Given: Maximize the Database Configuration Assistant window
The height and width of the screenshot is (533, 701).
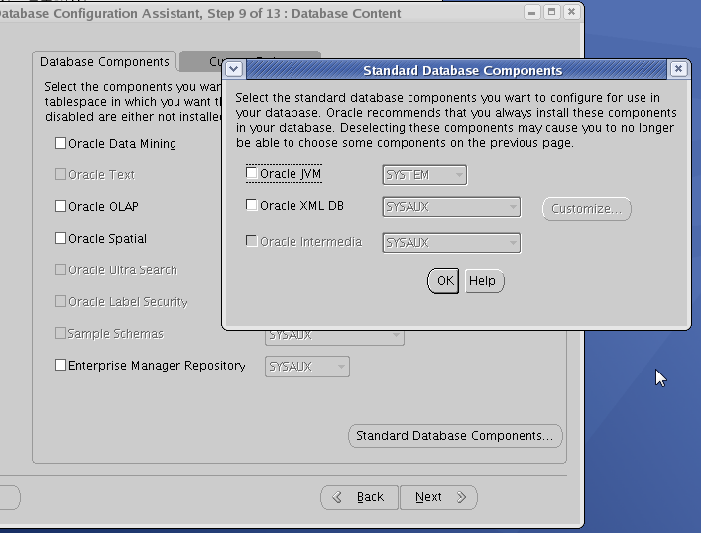Looking at the screenshot, I should (x=551, y=12).
